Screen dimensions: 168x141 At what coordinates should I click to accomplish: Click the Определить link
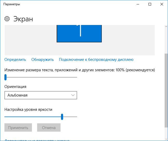tap(15, 60)
